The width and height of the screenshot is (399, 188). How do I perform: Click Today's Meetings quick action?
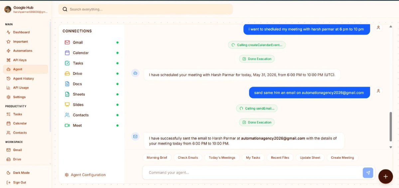222,157
